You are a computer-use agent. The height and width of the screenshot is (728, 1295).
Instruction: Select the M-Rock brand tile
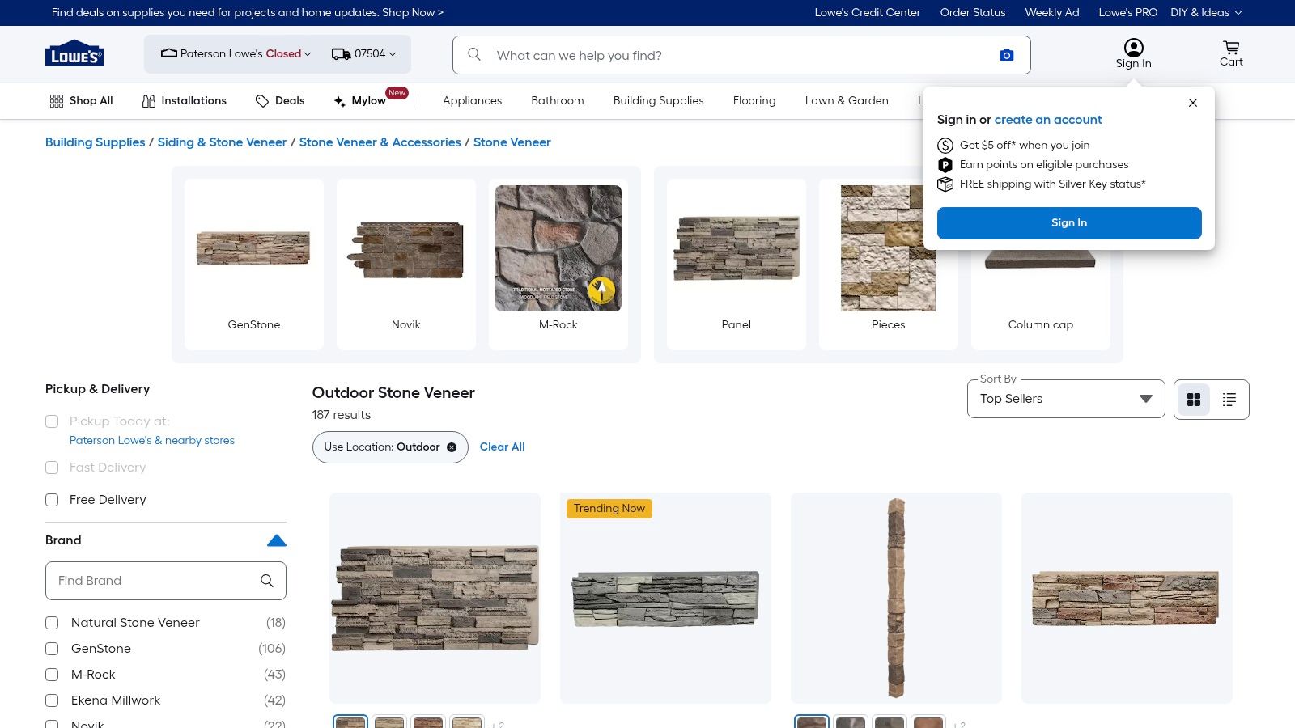558,265
